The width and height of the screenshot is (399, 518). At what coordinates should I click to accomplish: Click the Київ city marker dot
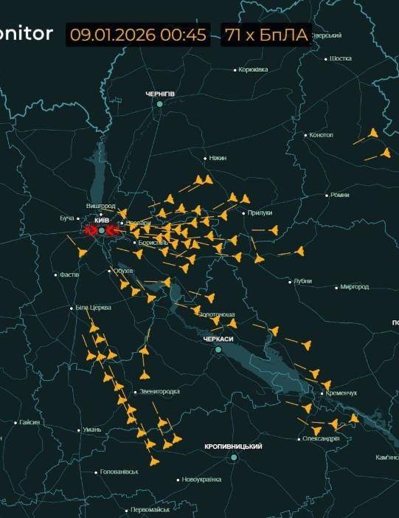click(101, 230)
